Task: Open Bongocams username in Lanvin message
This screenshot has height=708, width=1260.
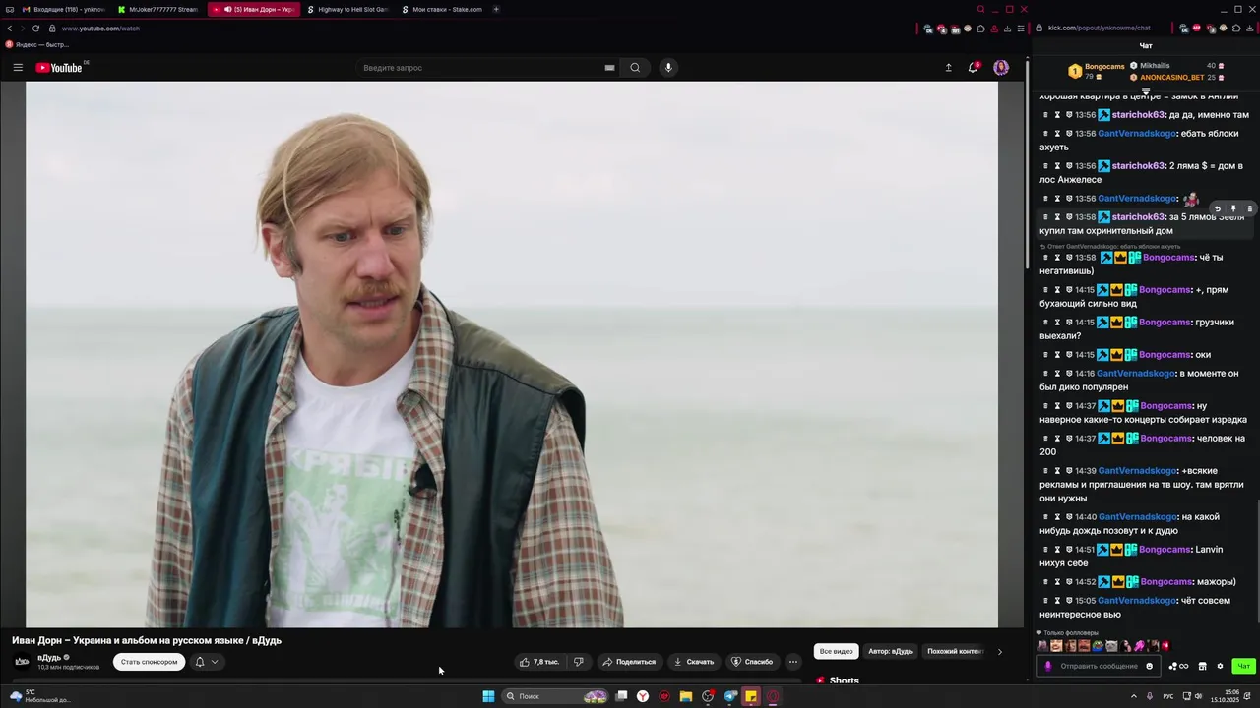Action: pyautogui.click(x=1165, y=550)
